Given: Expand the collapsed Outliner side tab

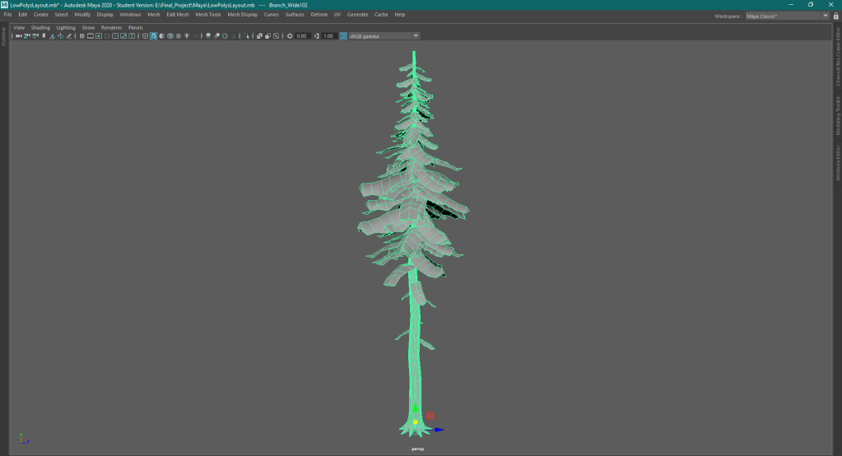Looking at the screenshot, I should click(x=3, y=36).
